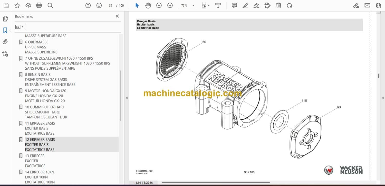Open the find text magnifier

tap(50, 5)
